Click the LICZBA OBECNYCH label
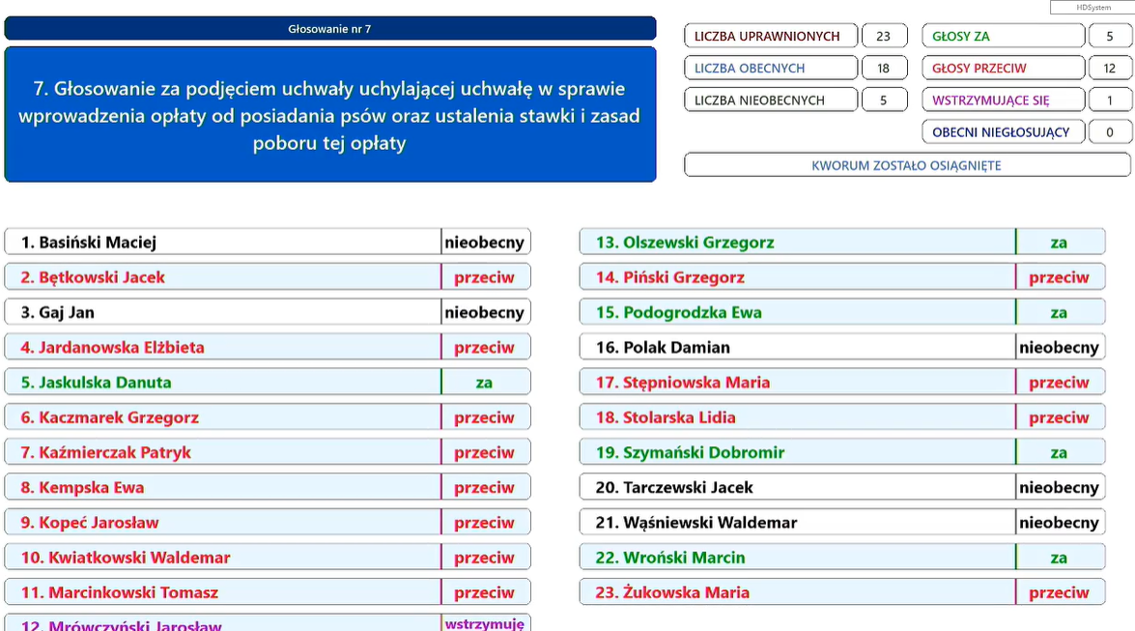 point(770,69)
